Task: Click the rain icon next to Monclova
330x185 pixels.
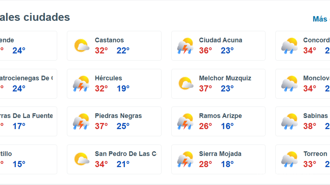Action: [289, 84]
